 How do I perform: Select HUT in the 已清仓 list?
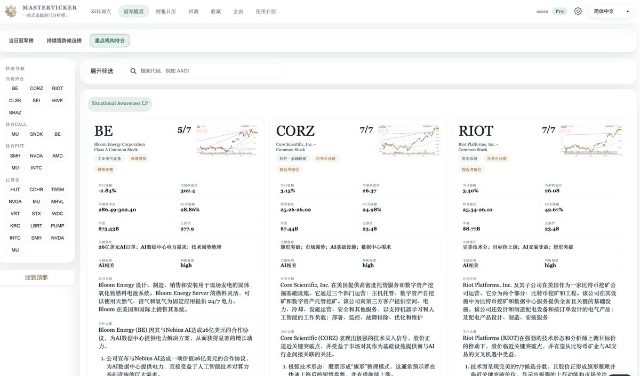15,190
